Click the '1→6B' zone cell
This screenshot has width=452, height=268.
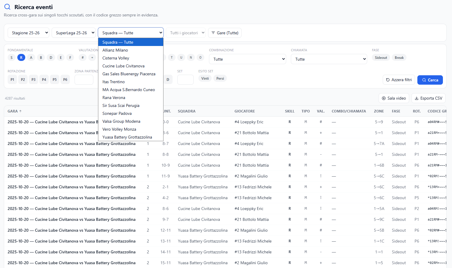click(379, 165)
